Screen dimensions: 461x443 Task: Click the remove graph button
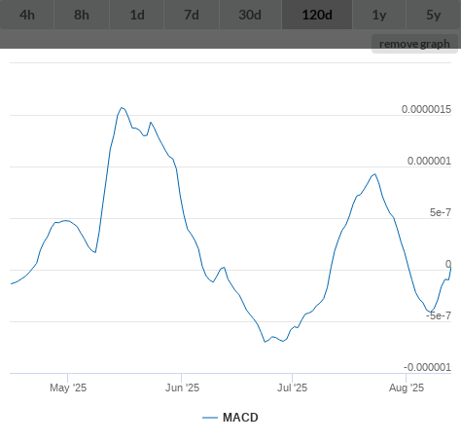414,44
